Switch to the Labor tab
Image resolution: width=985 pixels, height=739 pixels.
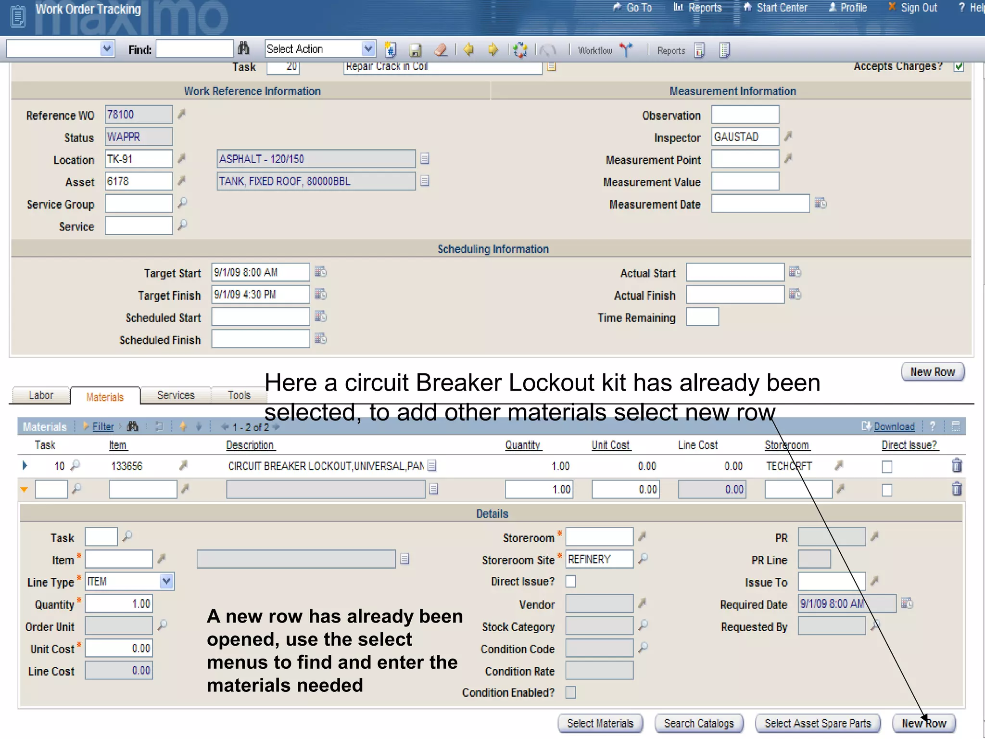pos(41,395)
